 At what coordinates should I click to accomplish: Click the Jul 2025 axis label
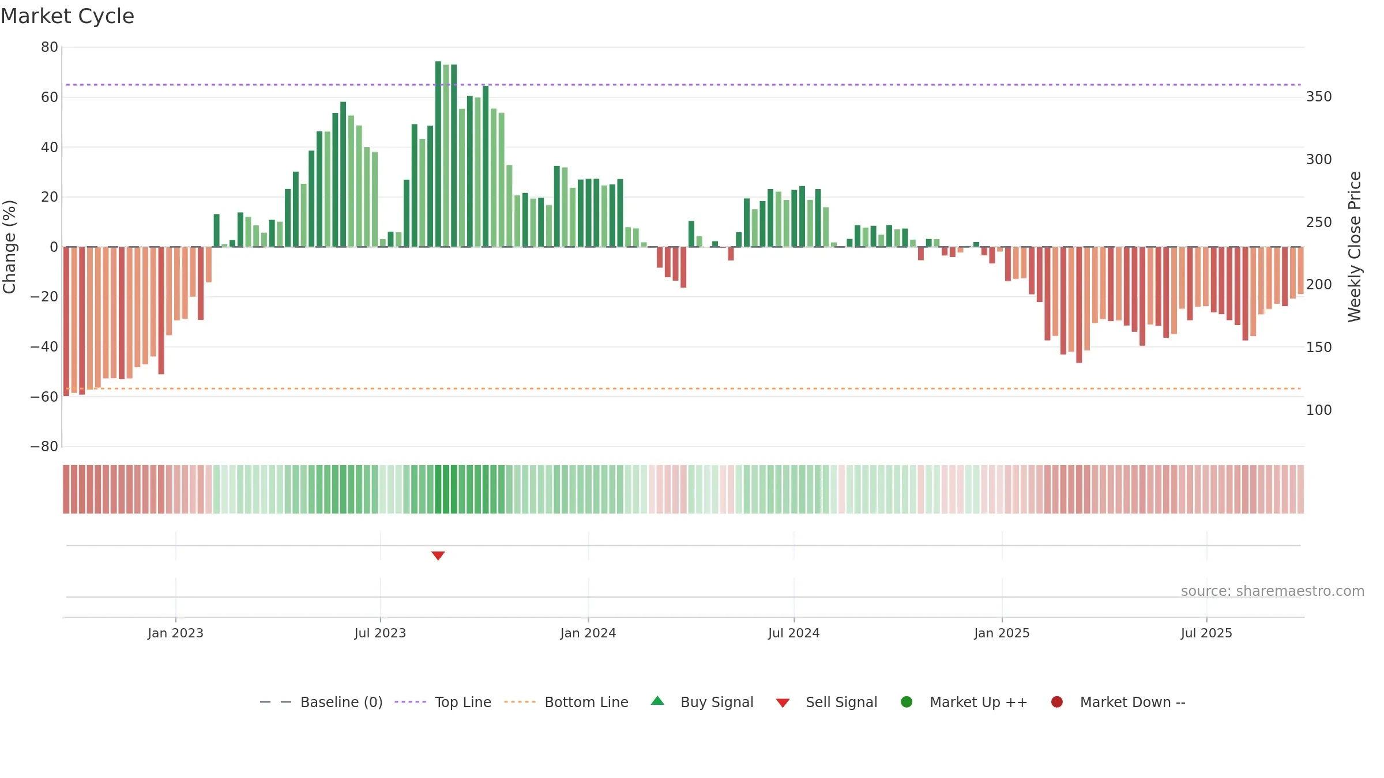(1206, 633)
